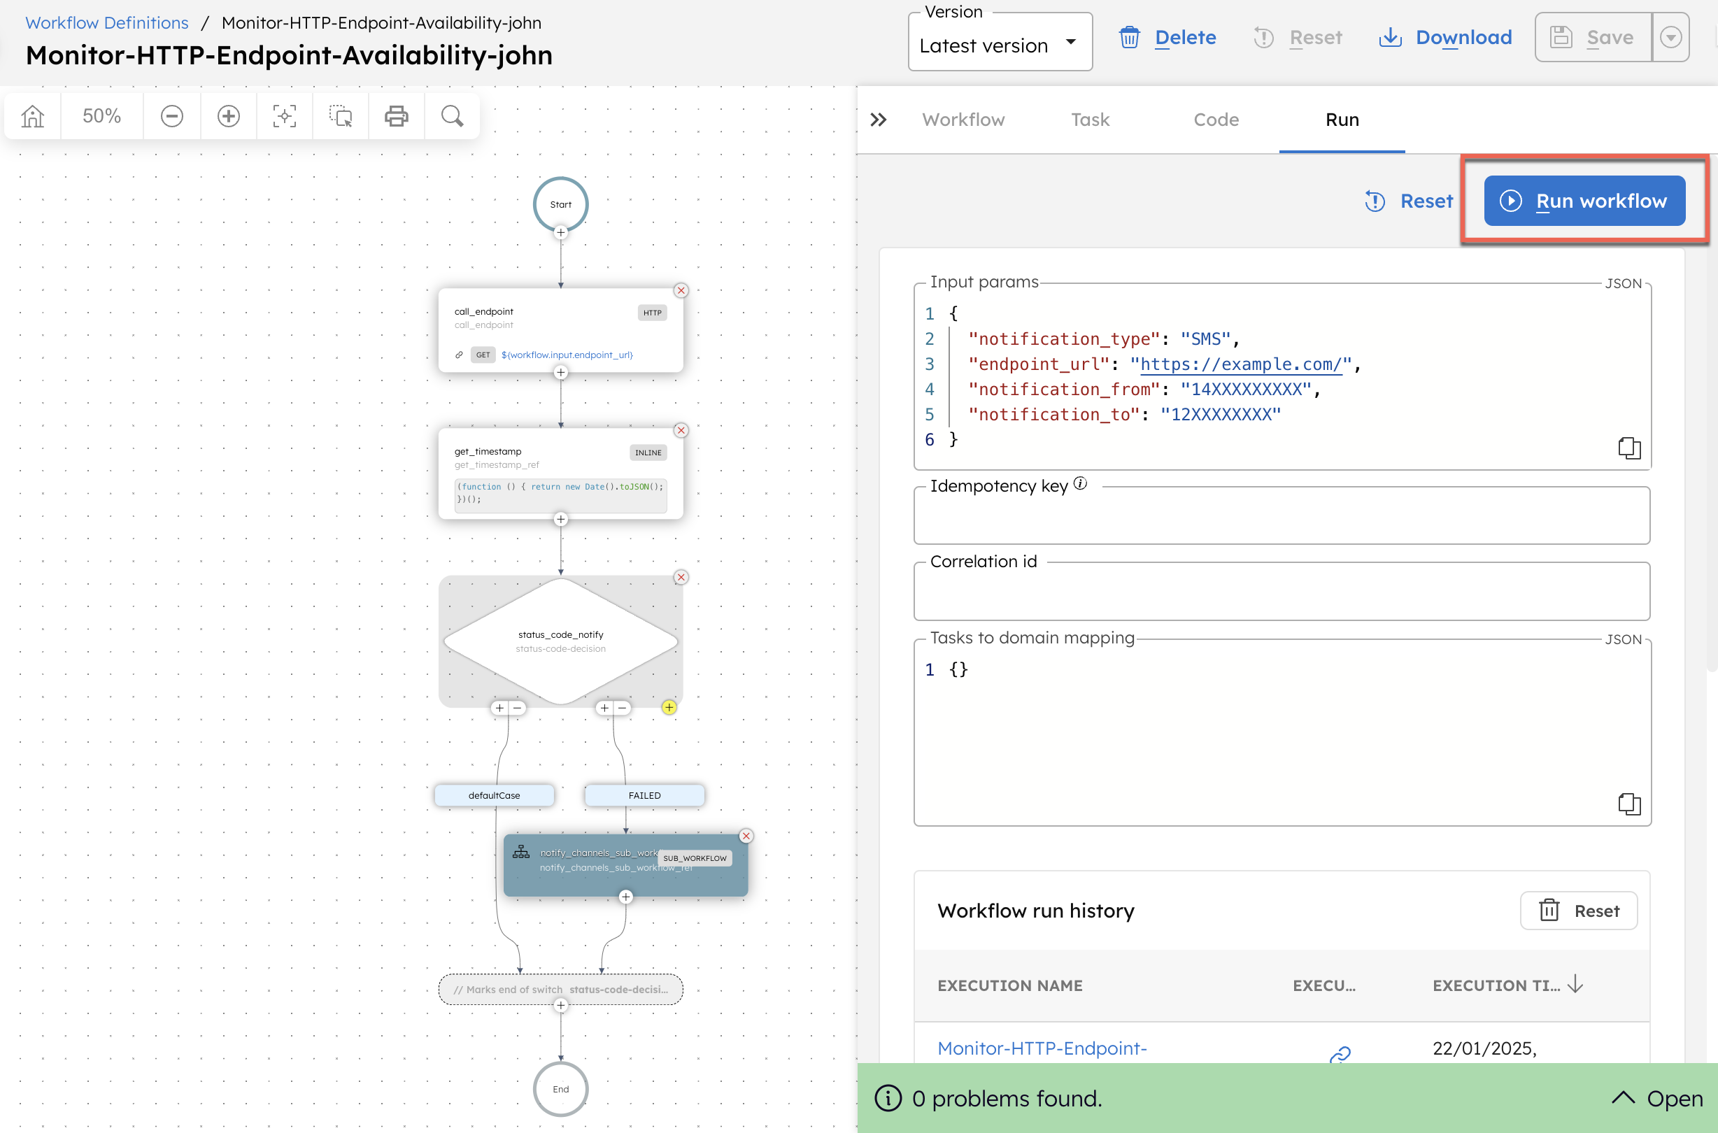Remove status_code_notify switch with red X

click(681, 577)
